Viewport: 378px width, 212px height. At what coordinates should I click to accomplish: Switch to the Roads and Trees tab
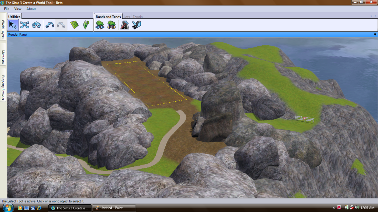(x=108, y=17)
